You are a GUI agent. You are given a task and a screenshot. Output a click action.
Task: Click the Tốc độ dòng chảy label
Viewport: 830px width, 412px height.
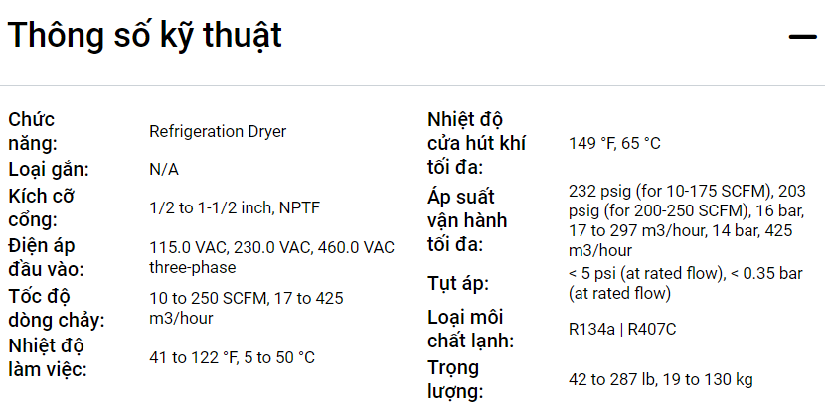click(x=57, y=308)
